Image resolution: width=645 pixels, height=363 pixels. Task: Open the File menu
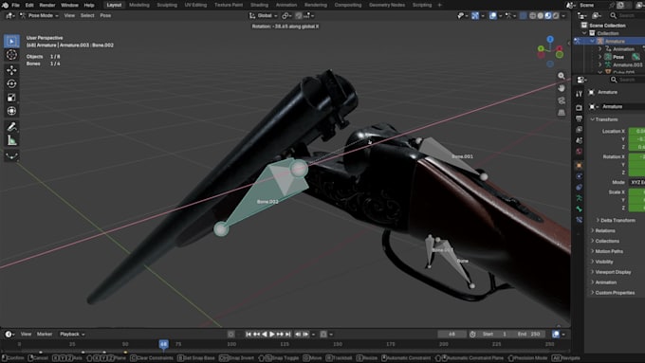[15, 5]
